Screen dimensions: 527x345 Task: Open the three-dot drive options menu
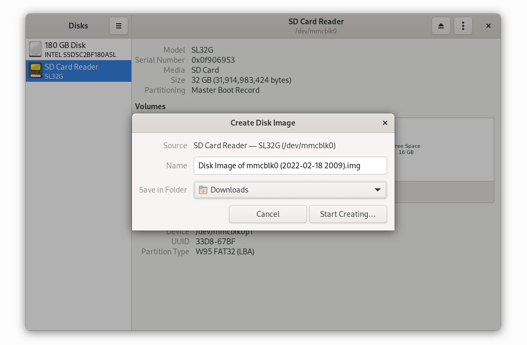[x=463, y=25]
